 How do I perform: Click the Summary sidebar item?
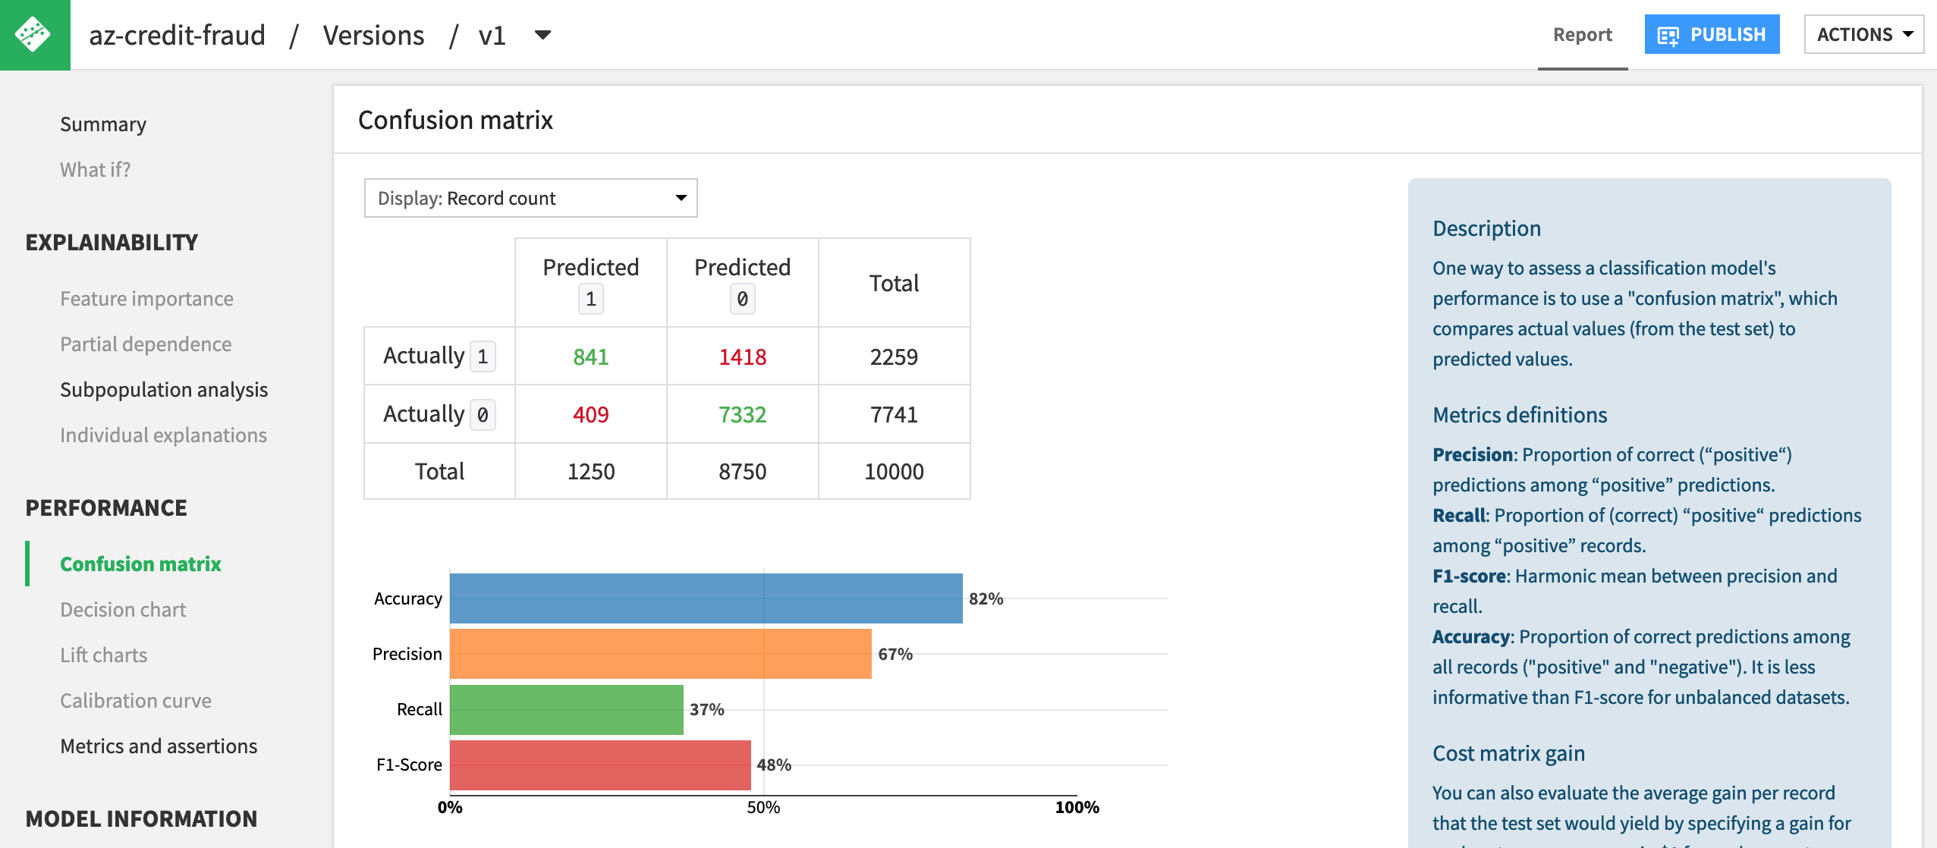(x=102, y=122)
